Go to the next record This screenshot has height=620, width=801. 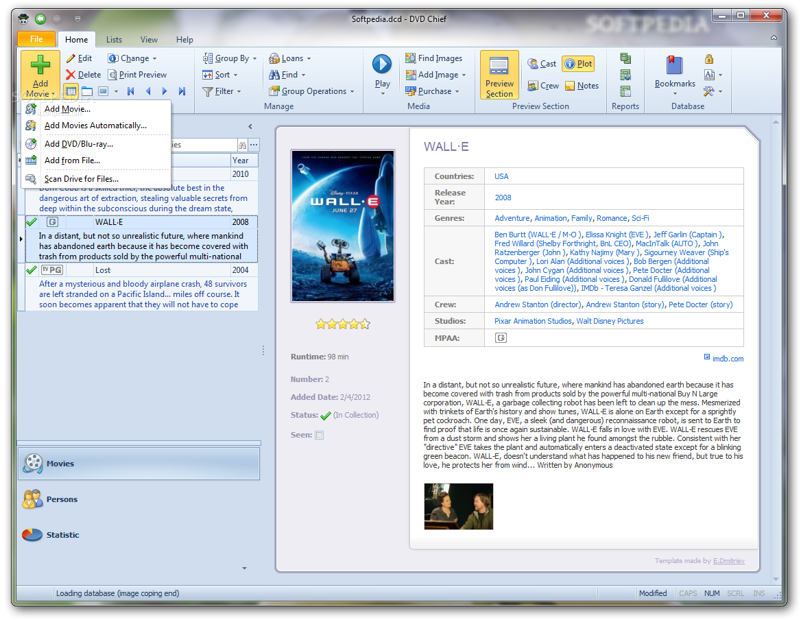point(165,91)
